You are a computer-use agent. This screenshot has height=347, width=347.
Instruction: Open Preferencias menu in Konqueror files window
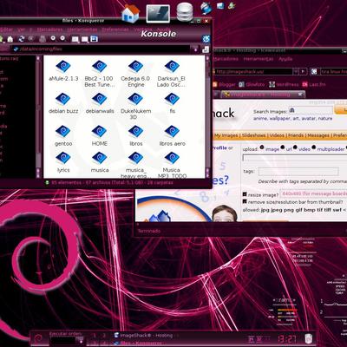pos(115,29)
